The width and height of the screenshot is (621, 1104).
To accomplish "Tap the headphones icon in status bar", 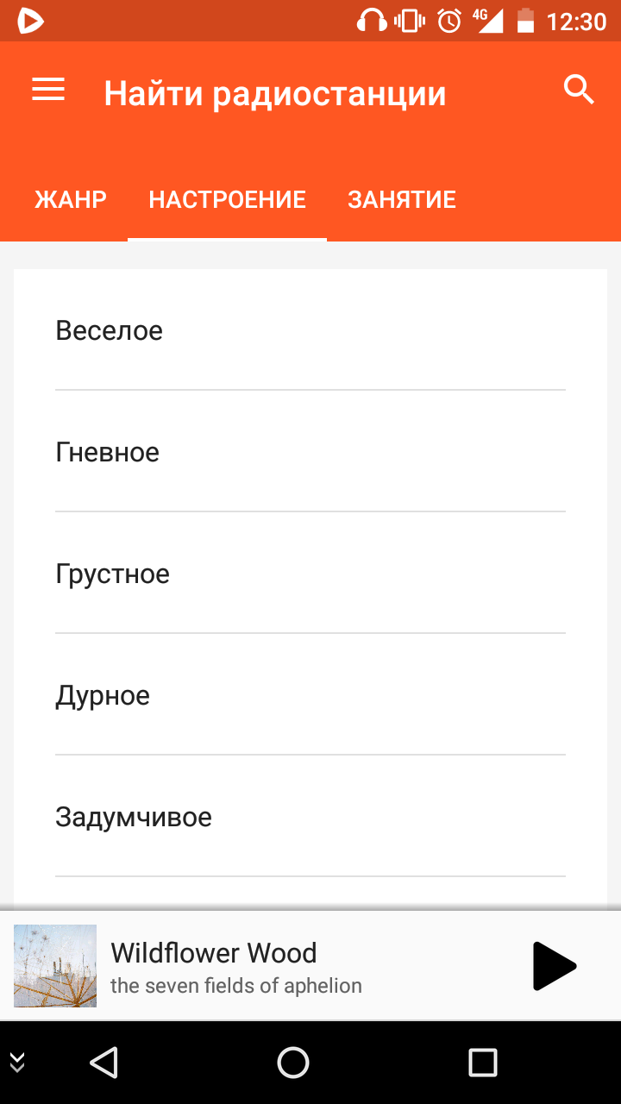I will click(x=373, y=21).
